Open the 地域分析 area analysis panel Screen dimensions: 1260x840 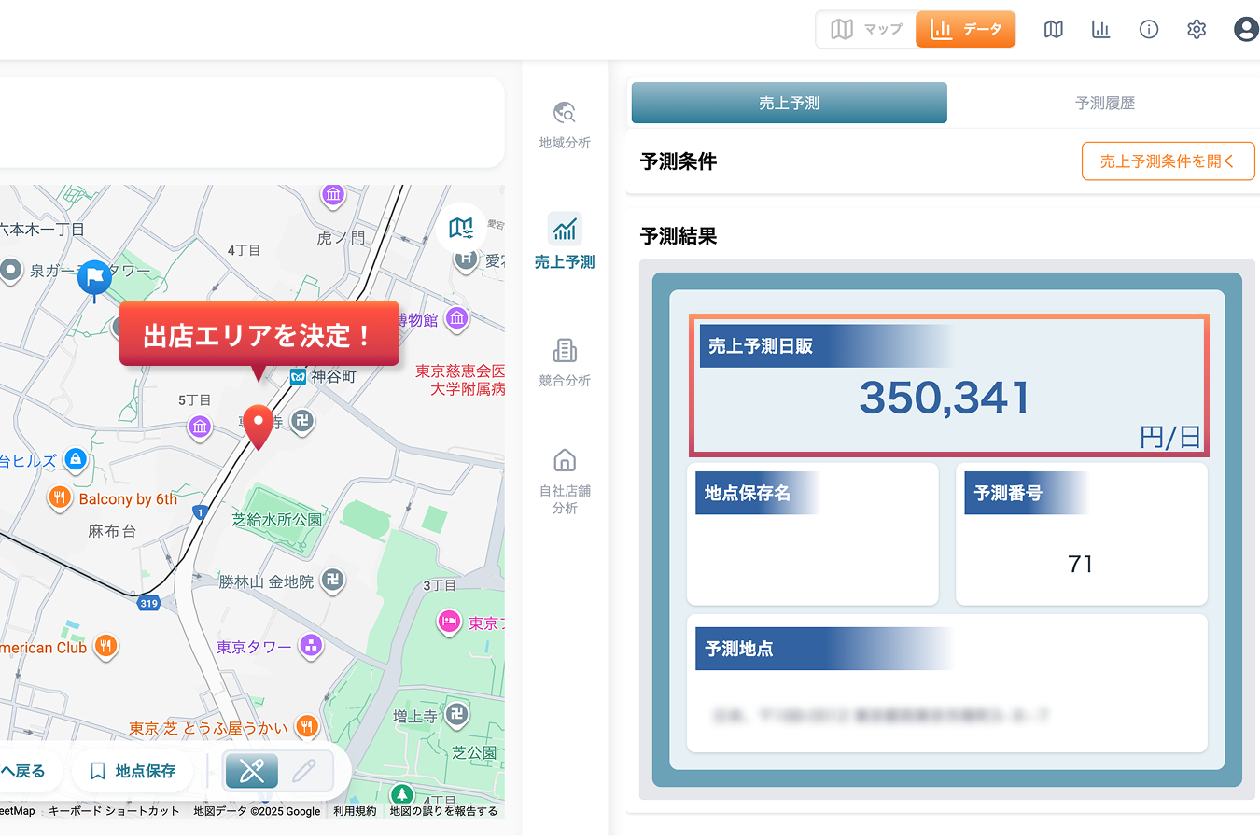[565, 124]
